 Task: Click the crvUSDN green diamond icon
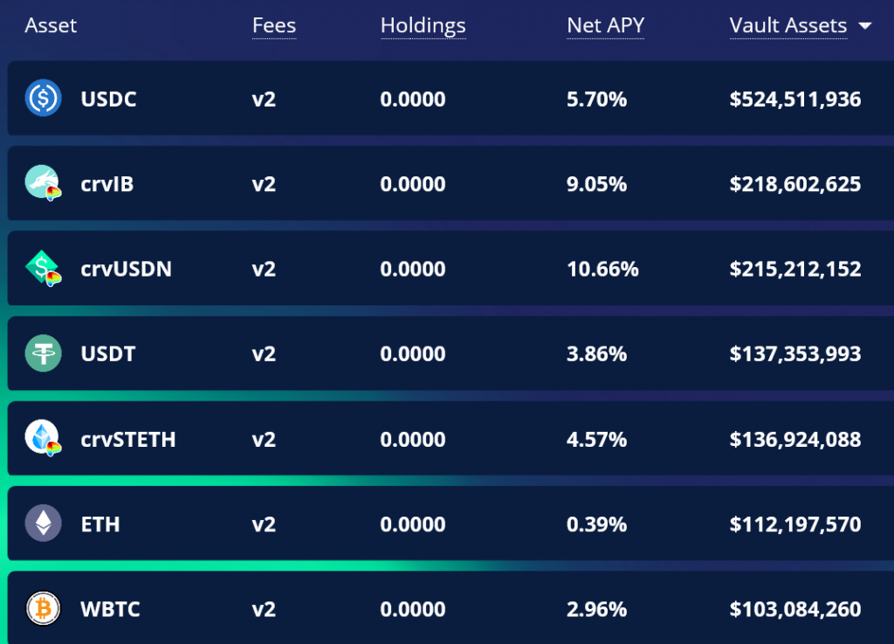coord(44,268)
